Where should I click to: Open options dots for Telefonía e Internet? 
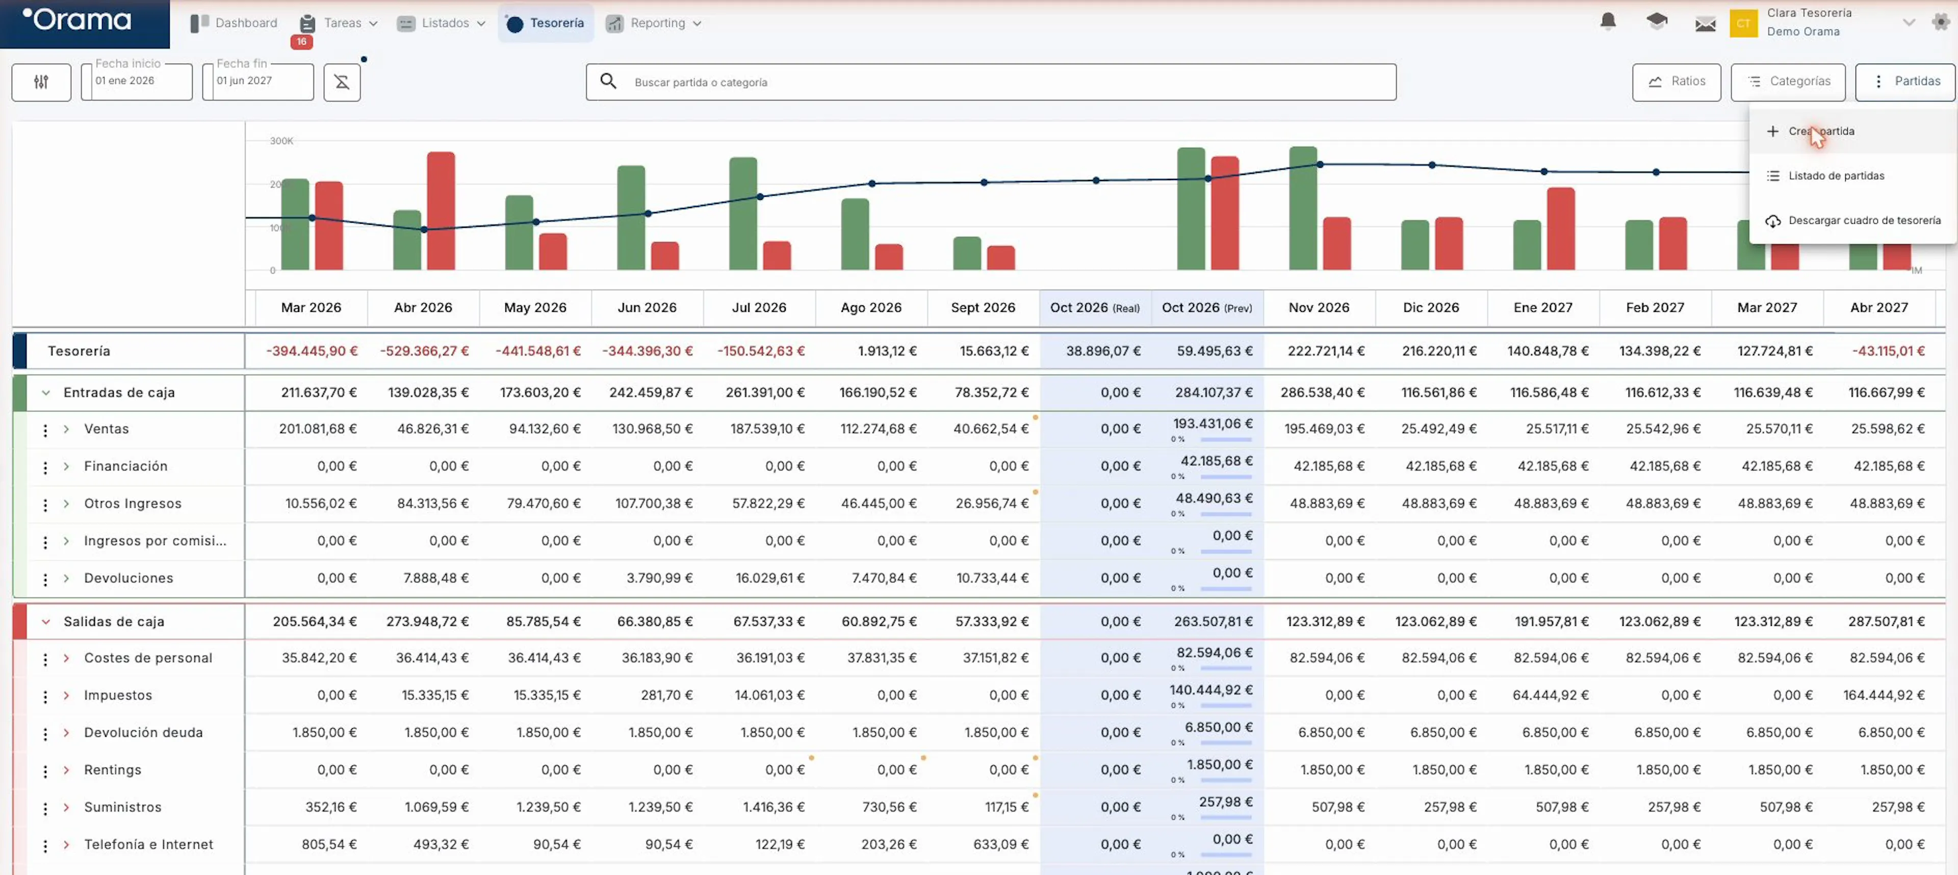45,845
